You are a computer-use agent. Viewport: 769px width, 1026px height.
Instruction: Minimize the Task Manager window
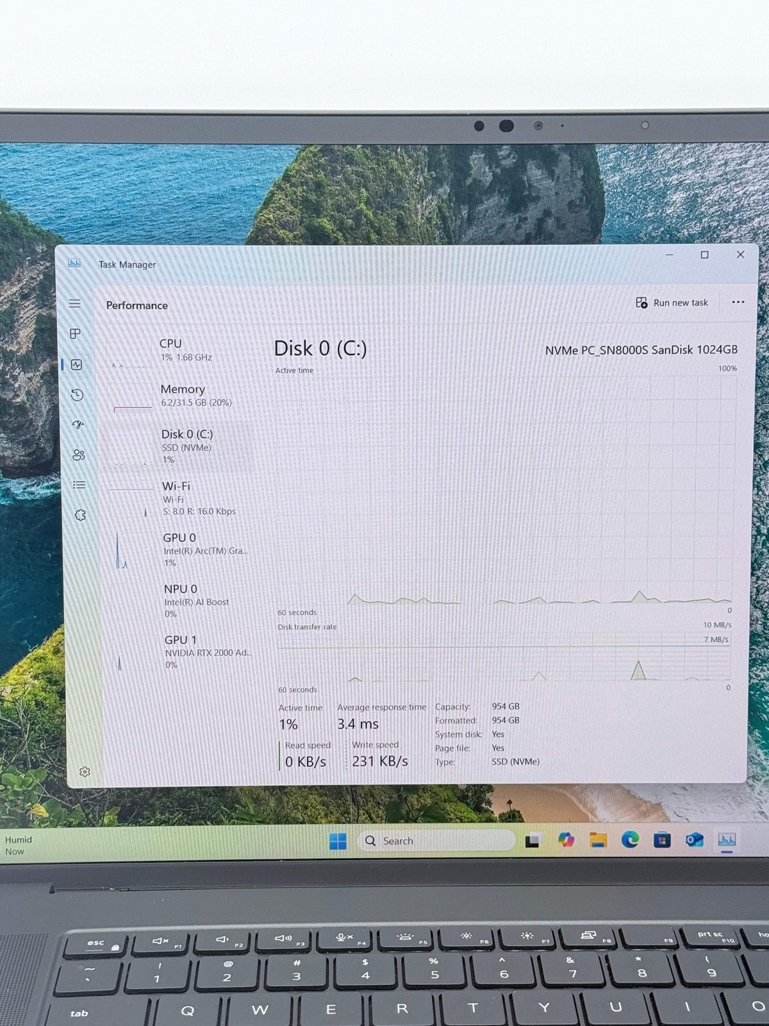click(x=669, y=255)
